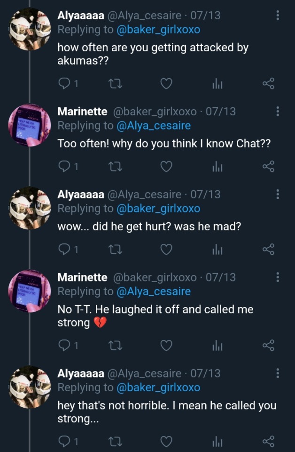
Task: Open more options on Alya's "akumas" tweet
Action: pos(278,16)
